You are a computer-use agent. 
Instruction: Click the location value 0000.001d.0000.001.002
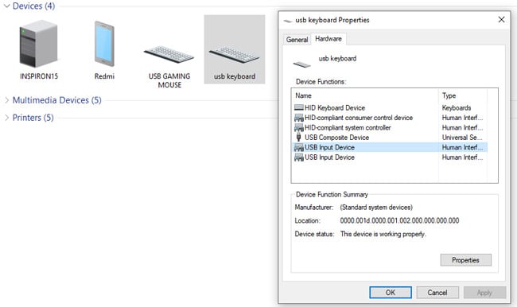(399, 220)
